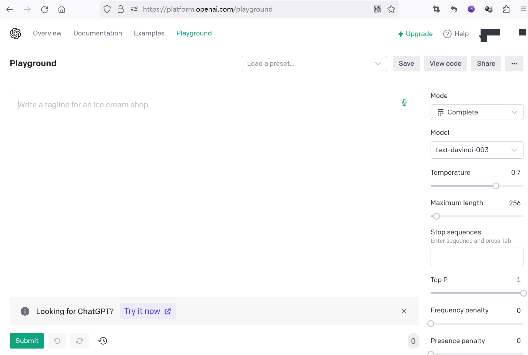Image resolution: width=528 pixels, height=355 pixels.
Task: Click the Try it now link
Action: [x=148, y=311]
